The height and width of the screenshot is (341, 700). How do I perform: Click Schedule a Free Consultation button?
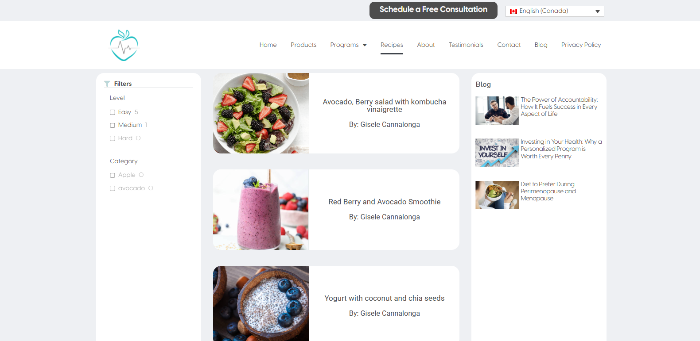433,10
